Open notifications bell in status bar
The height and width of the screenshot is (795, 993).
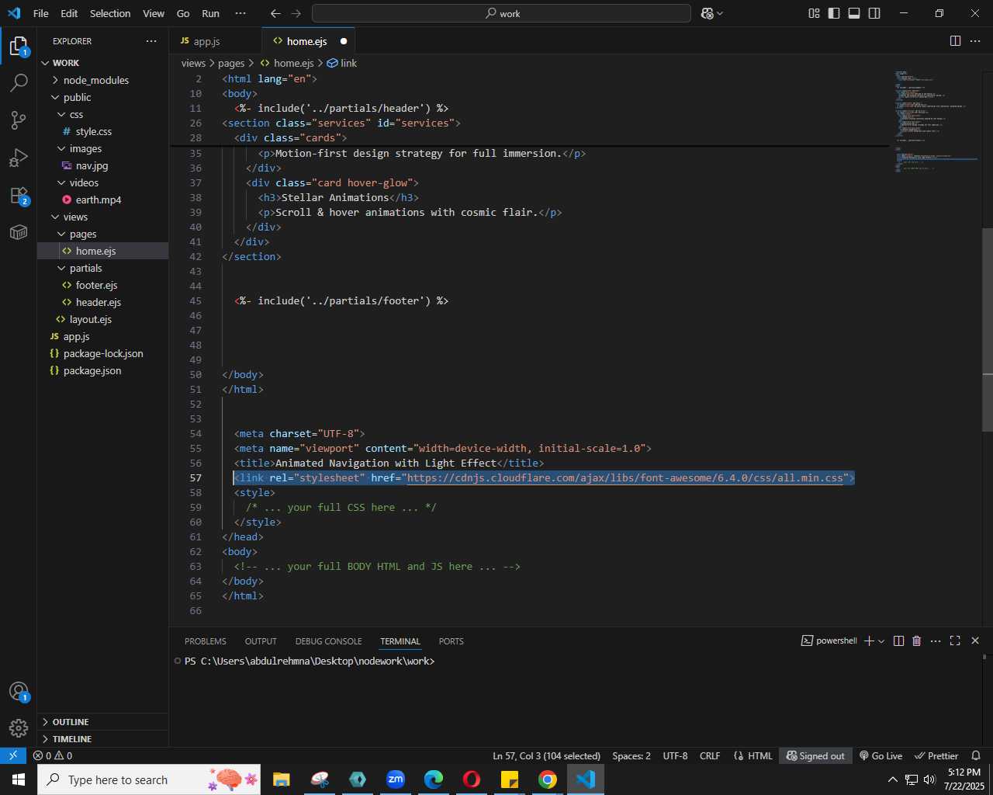pyautogui.click(x=976, y=755)
